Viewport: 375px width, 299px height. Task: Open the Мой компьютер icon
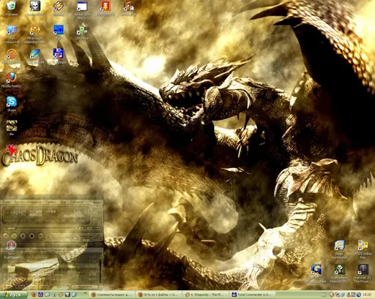(x=11, y=34)
